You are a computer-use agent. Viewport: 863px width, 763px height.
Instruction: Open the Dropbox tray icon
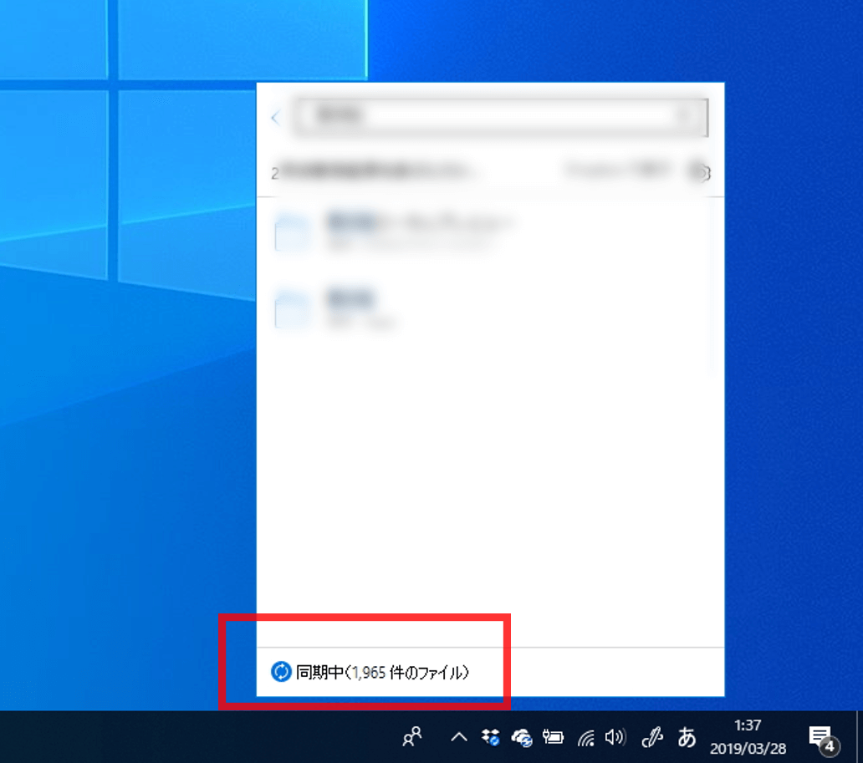(x=490, y=737)
